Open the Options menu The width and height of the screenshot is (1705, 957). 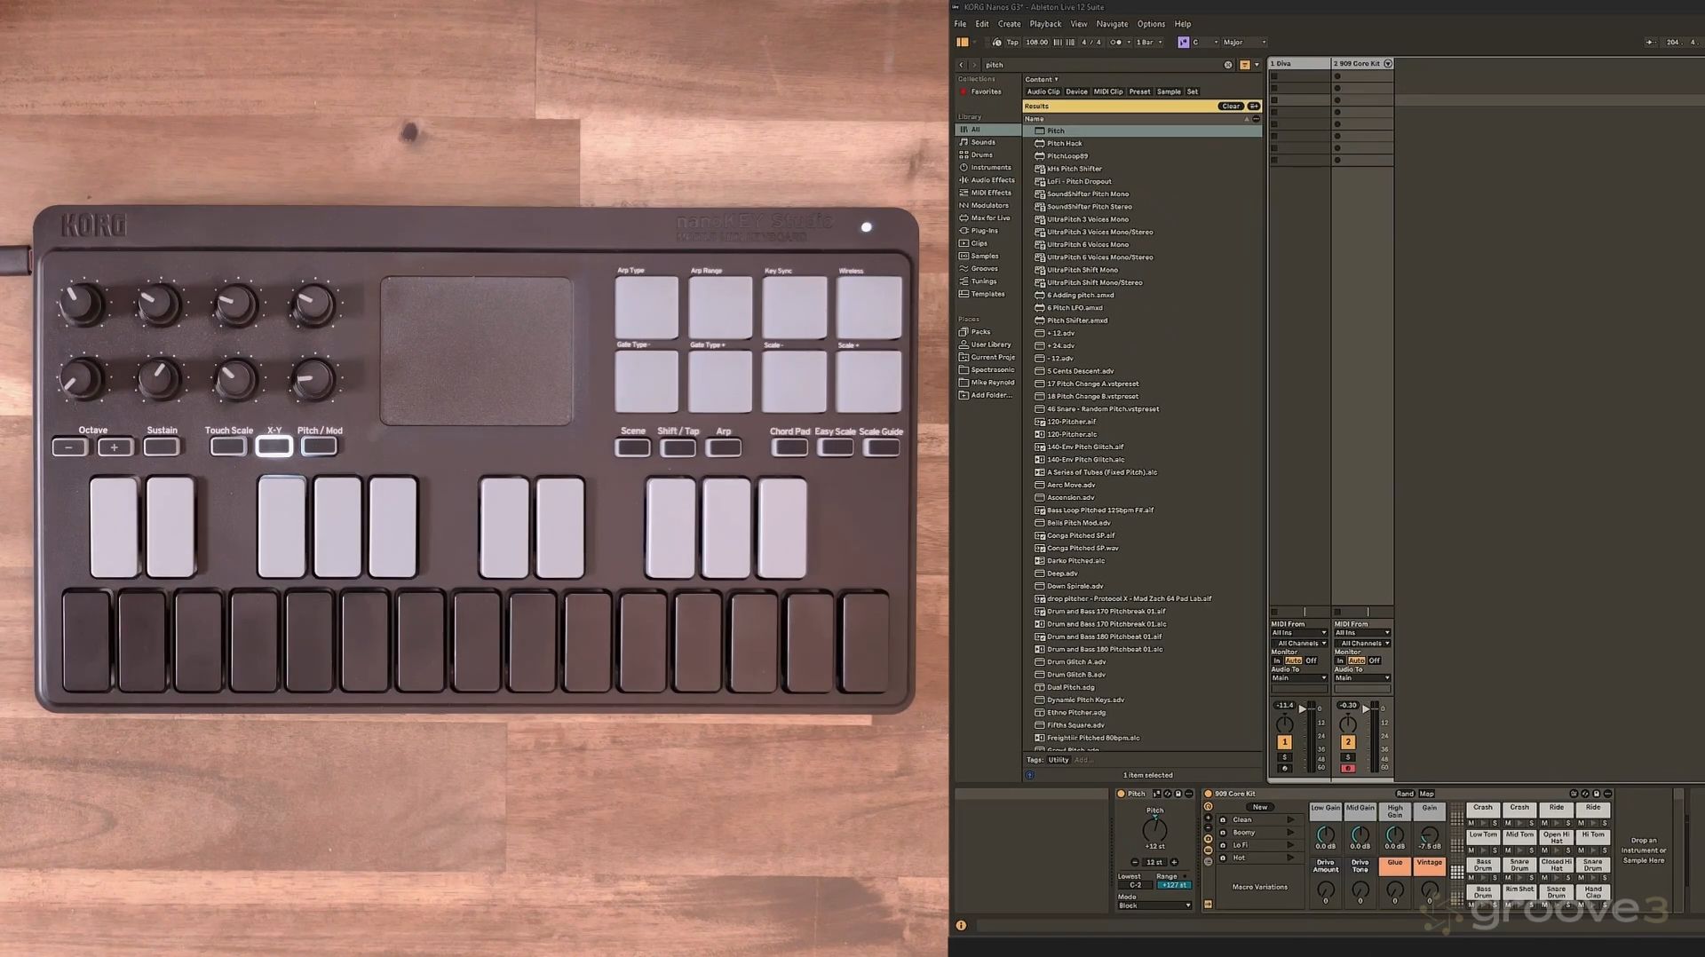(x=1151, y=24)
